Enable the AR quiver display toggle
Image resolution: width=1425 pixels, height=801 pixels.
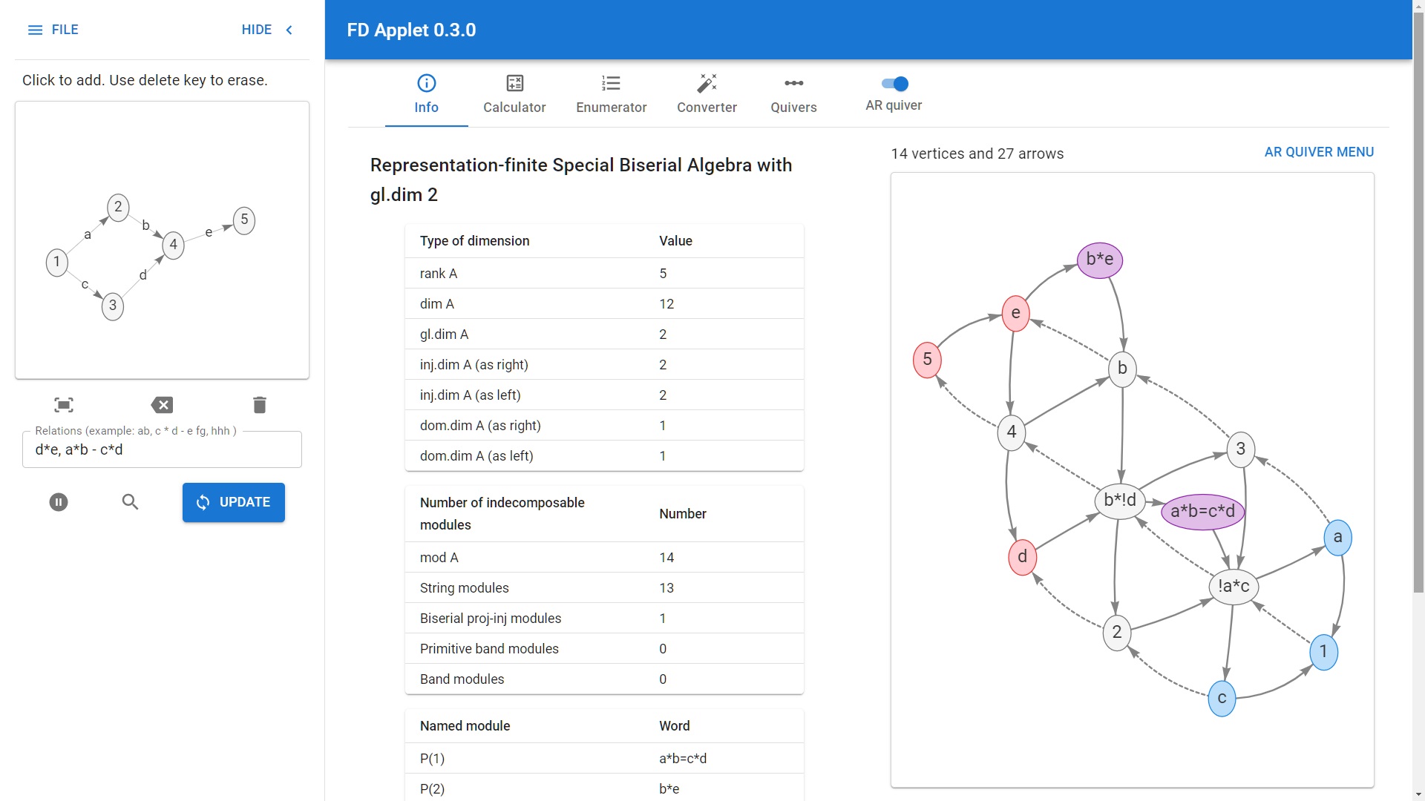pyautogui.click(x=894, y=83)
